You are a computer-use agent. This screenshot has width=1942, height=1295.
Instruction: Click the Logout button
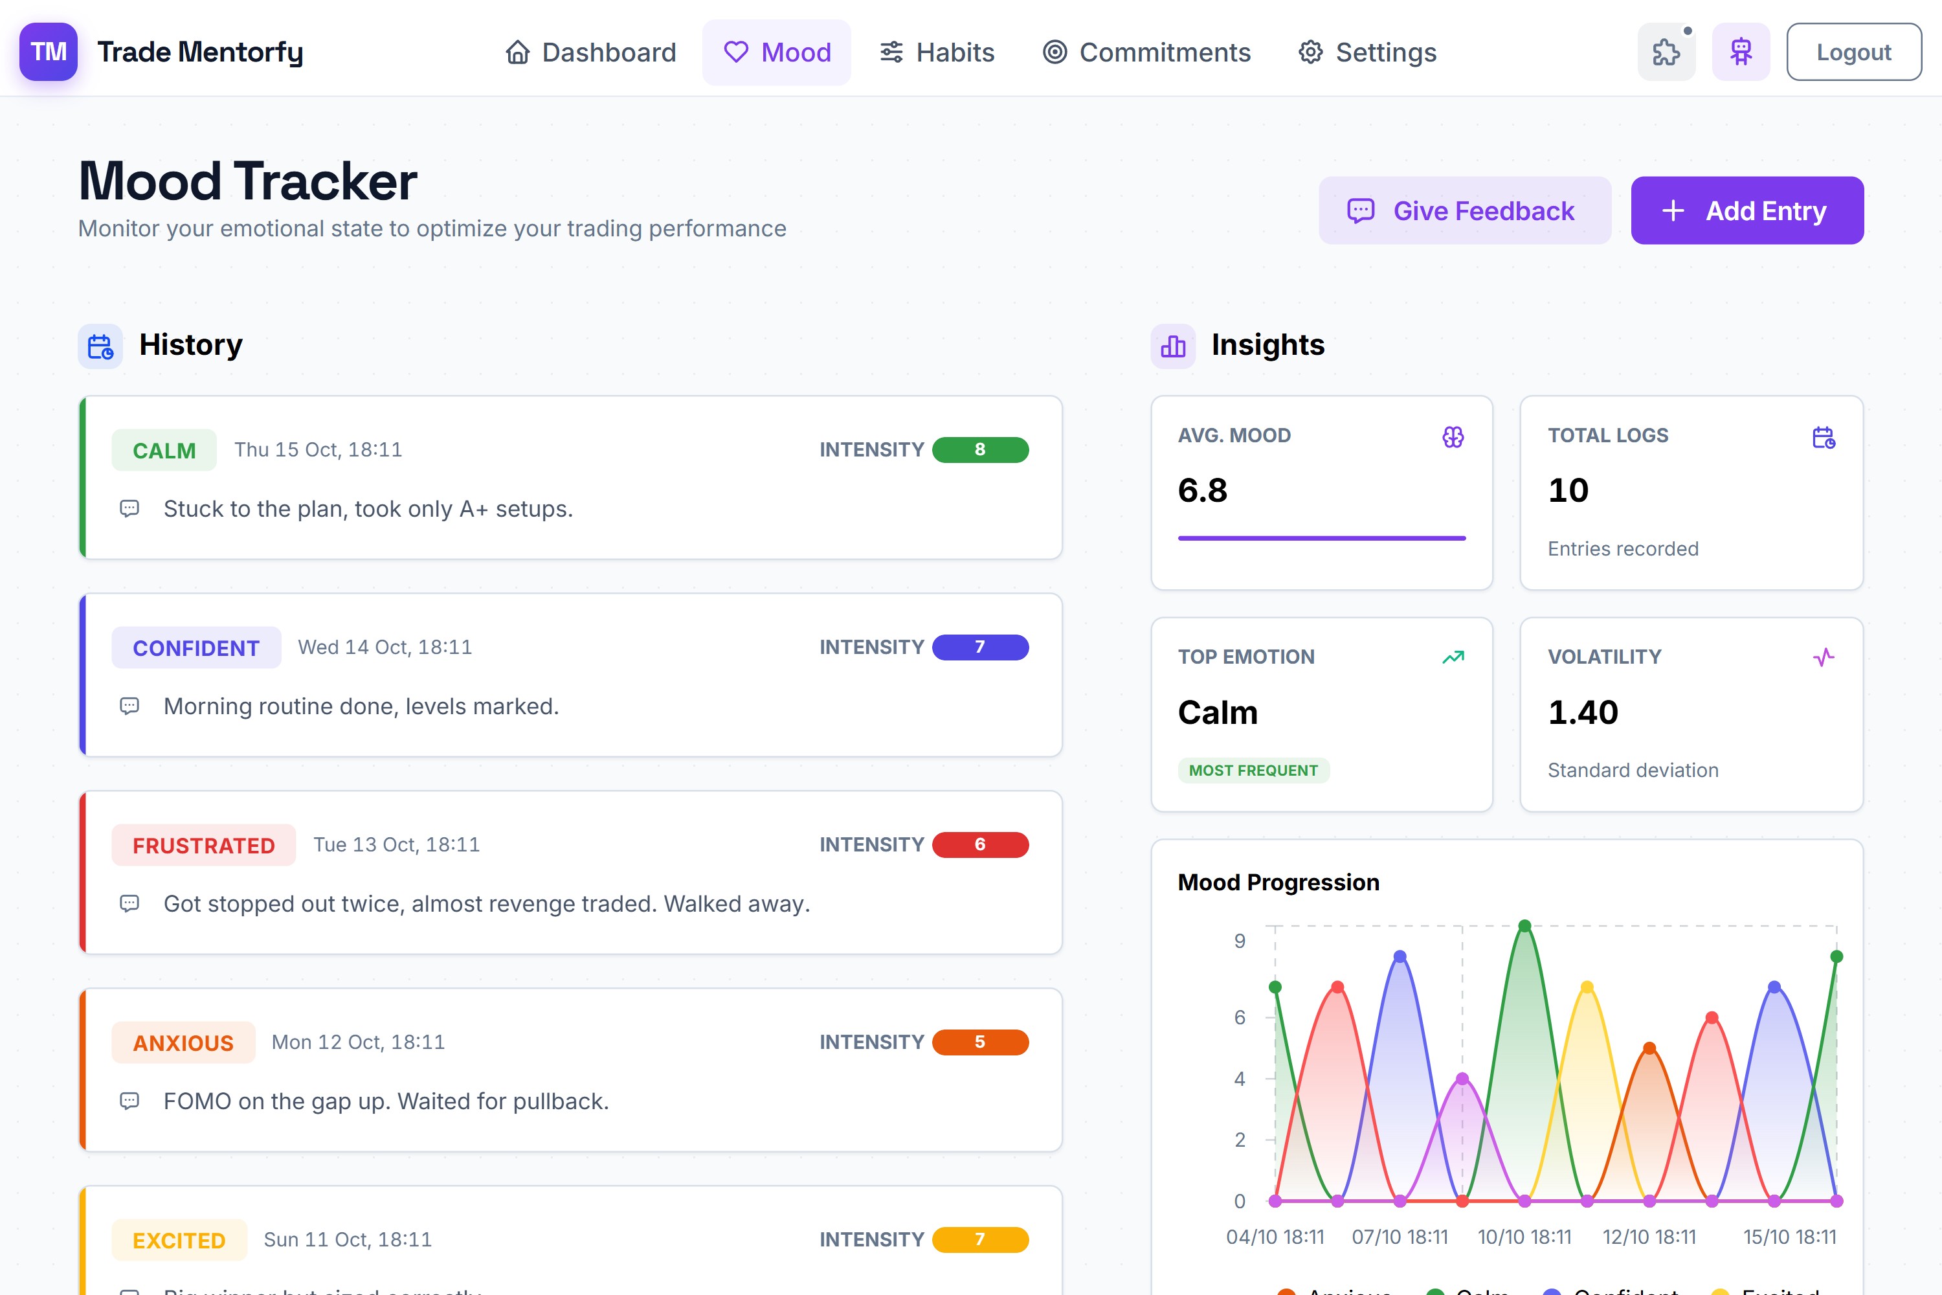pyautogui.click(x=1854, y=52)
